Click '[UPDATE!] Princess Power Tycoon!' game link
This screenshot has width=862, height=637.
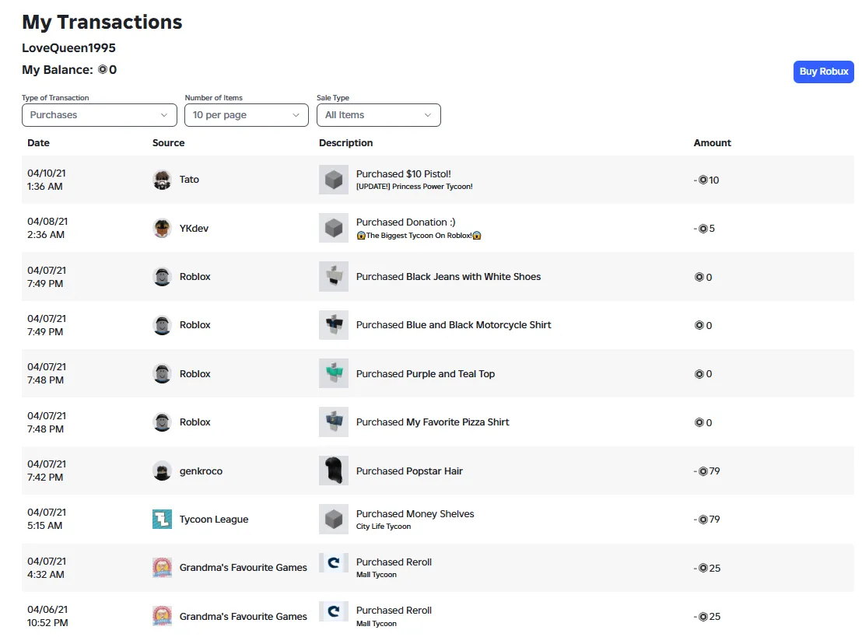(x=415, y=187)
